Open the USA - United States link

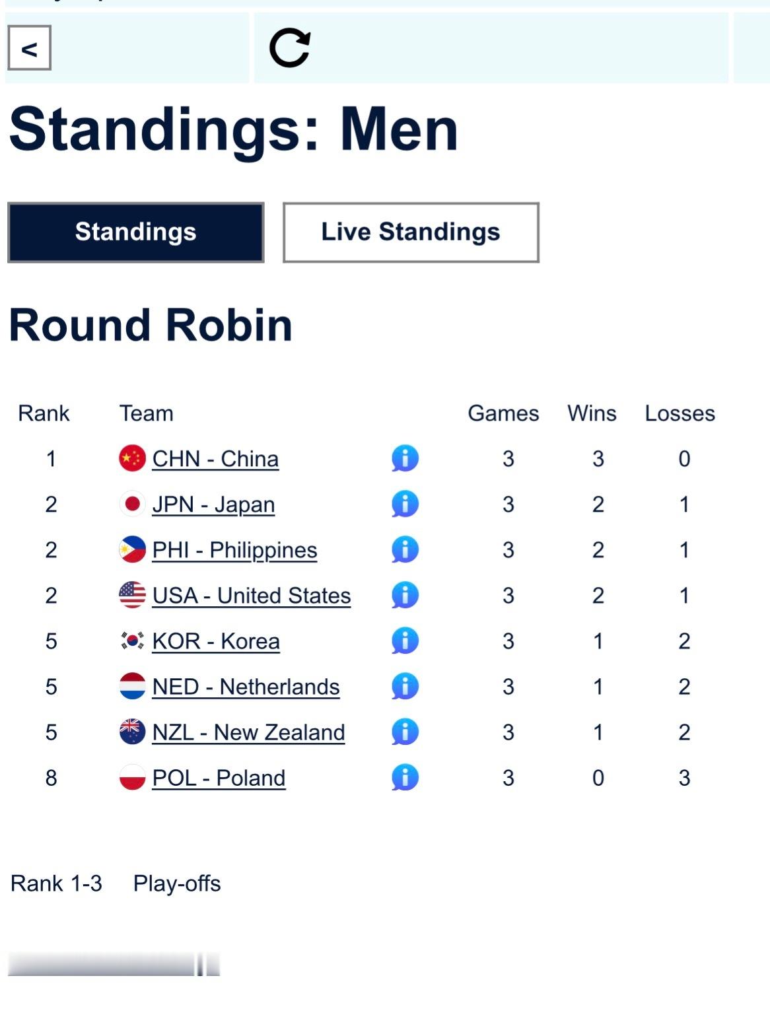(x=251, y=596)
